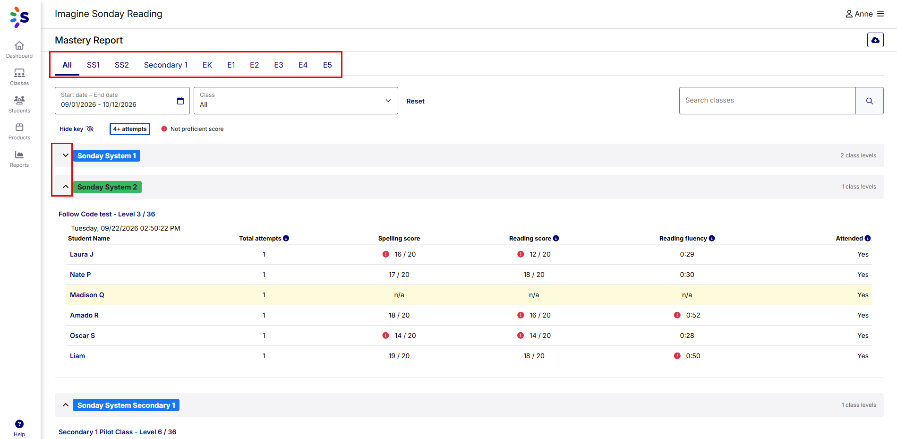The height and width of the screenshot is (439, 897).
Task: Click the Help question mark icon
Action: coord(19,424)
